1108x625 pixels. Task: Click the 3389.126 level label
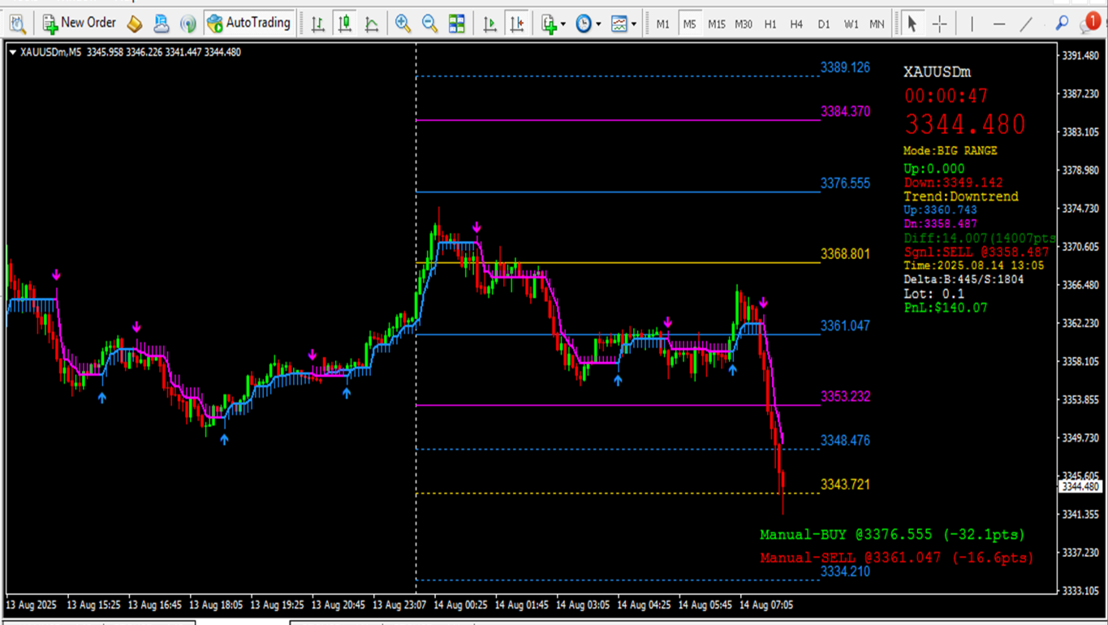click(x=845, y=67)
